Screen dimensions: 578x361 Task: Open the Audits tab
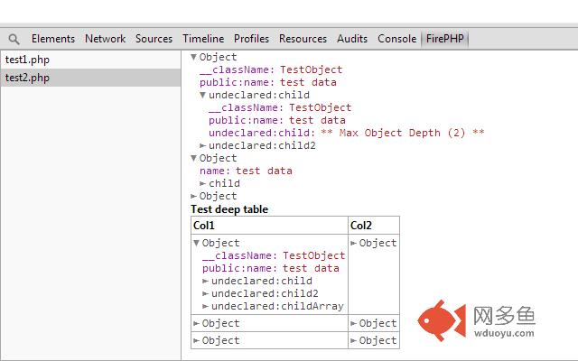(352, 39)
